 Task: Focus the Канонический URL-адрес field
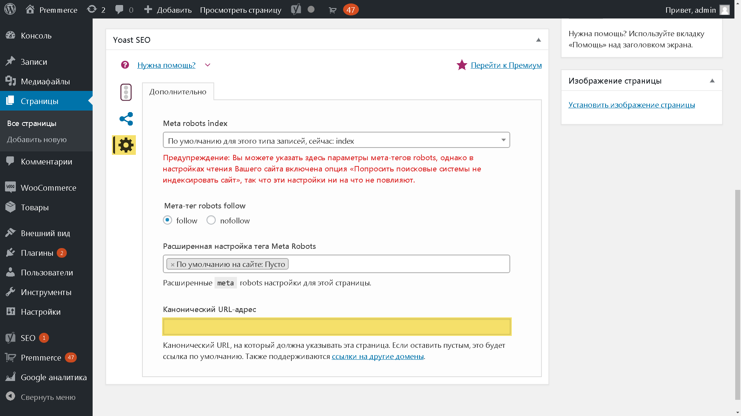pos(337,327)
